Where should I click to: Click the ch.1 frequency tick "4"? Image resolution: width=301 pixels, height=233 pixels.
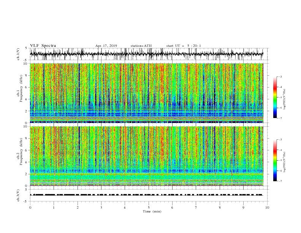(x=27, y=99)
